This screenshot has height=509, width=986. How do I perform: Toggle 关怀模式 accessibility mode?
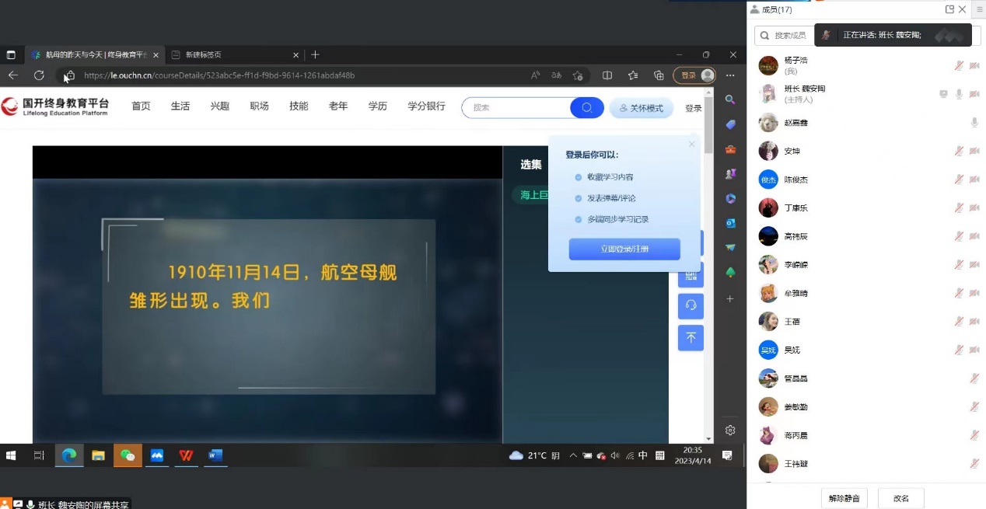[642, 108]
